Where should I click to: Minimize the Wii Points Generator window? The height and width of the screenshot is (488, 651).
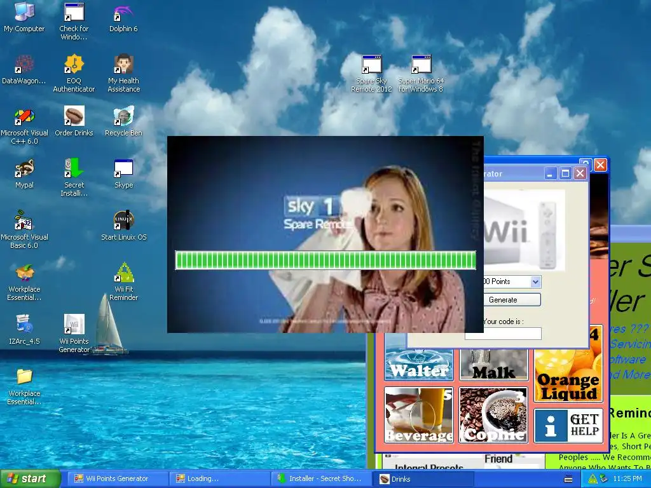(x=550, y=173)
